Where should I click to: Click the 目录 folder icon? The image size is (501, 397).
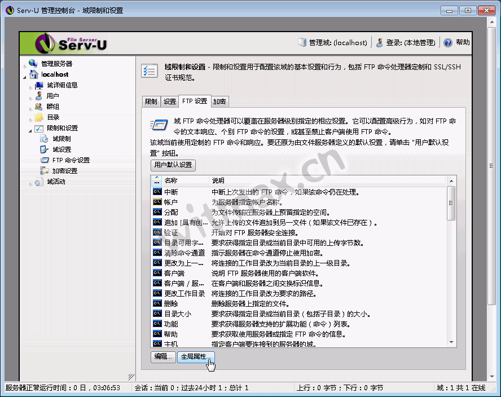[x=39, y=117]
